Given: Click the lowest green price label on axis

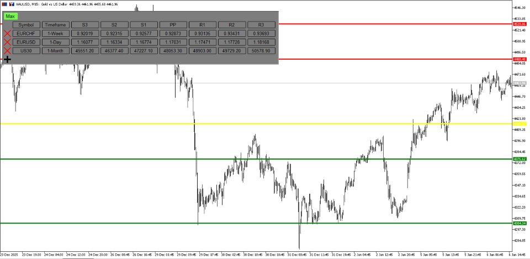Looking at the screenshot, I should click(x=520, y=223).
